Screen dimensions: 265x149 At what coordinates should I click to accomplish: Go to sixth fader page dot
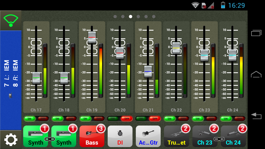pos(154,17)
